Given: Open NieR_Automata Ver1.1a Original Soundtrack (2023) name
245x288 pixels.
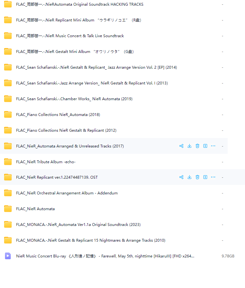Looking at the screenshot, I should 78,225.
